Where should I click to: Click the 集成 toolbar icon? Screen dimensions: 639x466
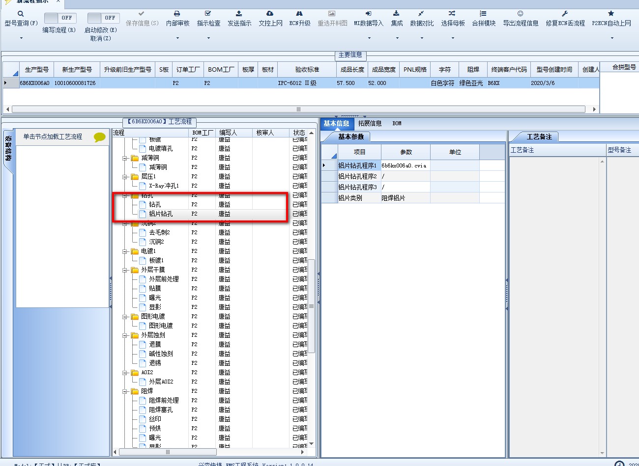(396, 14)
